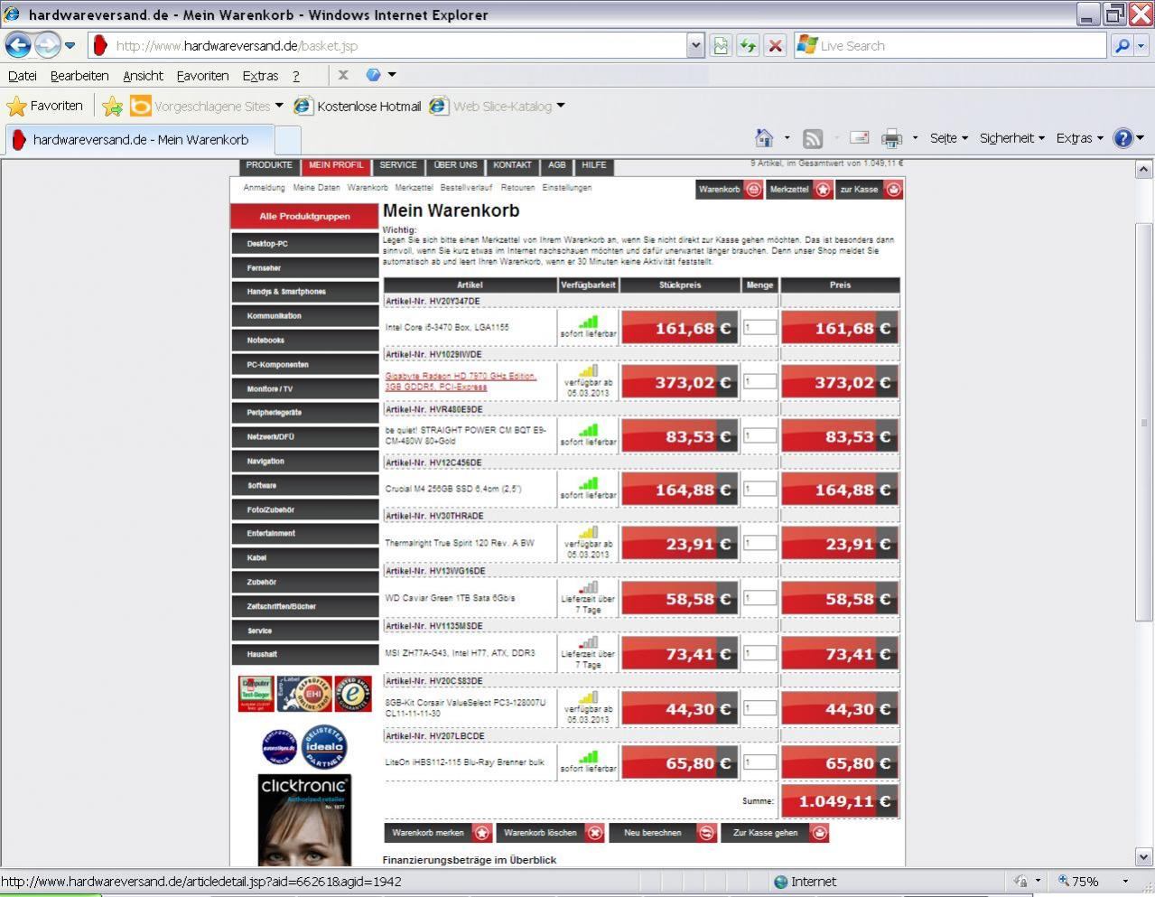
Task: Click the Compatibility View icon beside address bar
Action: tap(721, 45)
